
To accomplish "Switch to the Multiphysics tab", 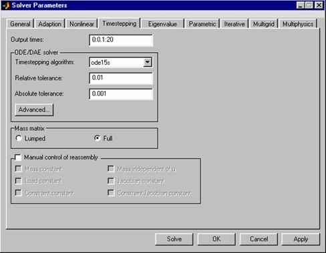I will [x=298, y=24].
